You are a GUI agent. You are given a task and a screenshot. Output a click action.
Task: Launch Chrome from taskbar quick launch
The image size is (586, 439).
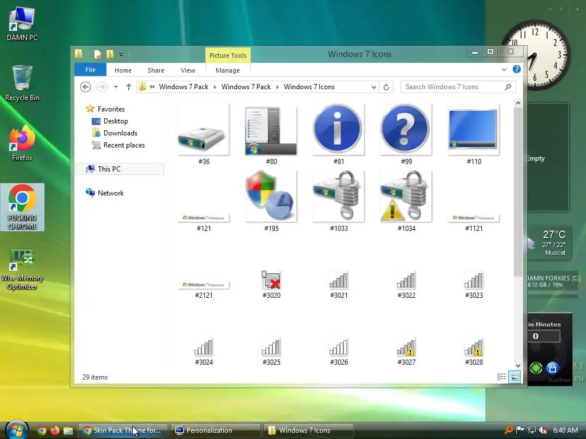[42, 430]
